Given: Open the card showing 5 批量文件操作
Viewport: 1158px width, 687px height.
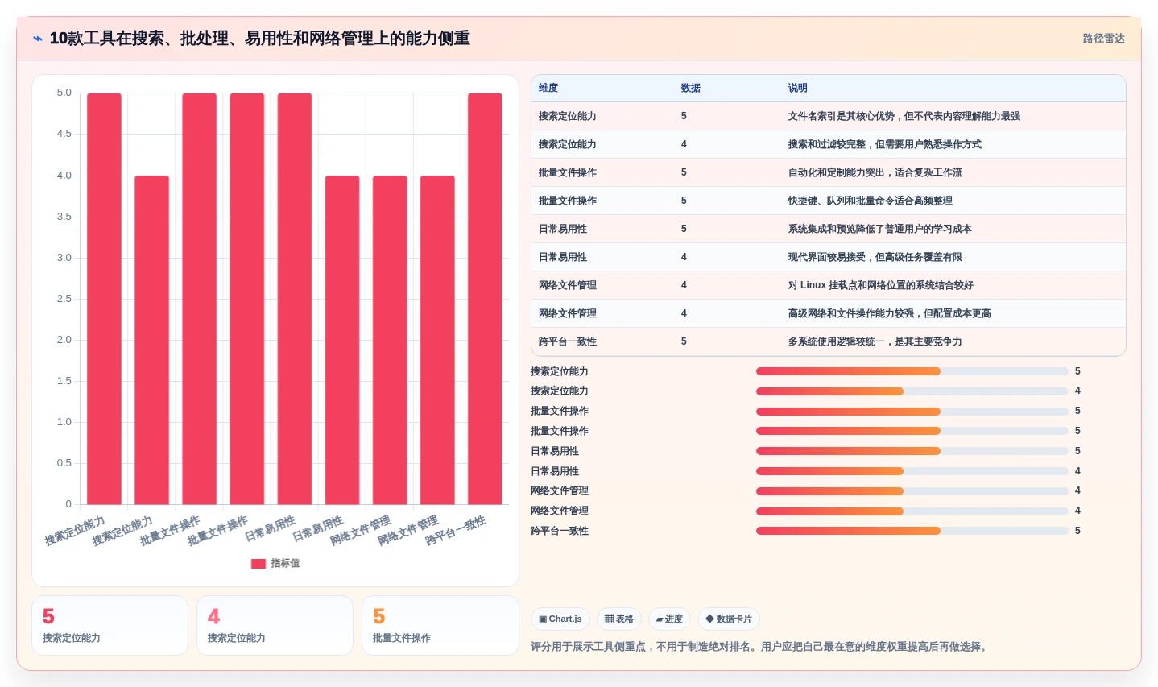Looking at the screenshot, I should [x=440, y=626].
